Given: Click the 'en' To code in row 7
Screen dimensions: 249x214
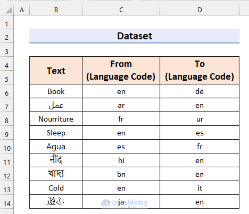Looking at the screenshot, I should pos(199,105).
